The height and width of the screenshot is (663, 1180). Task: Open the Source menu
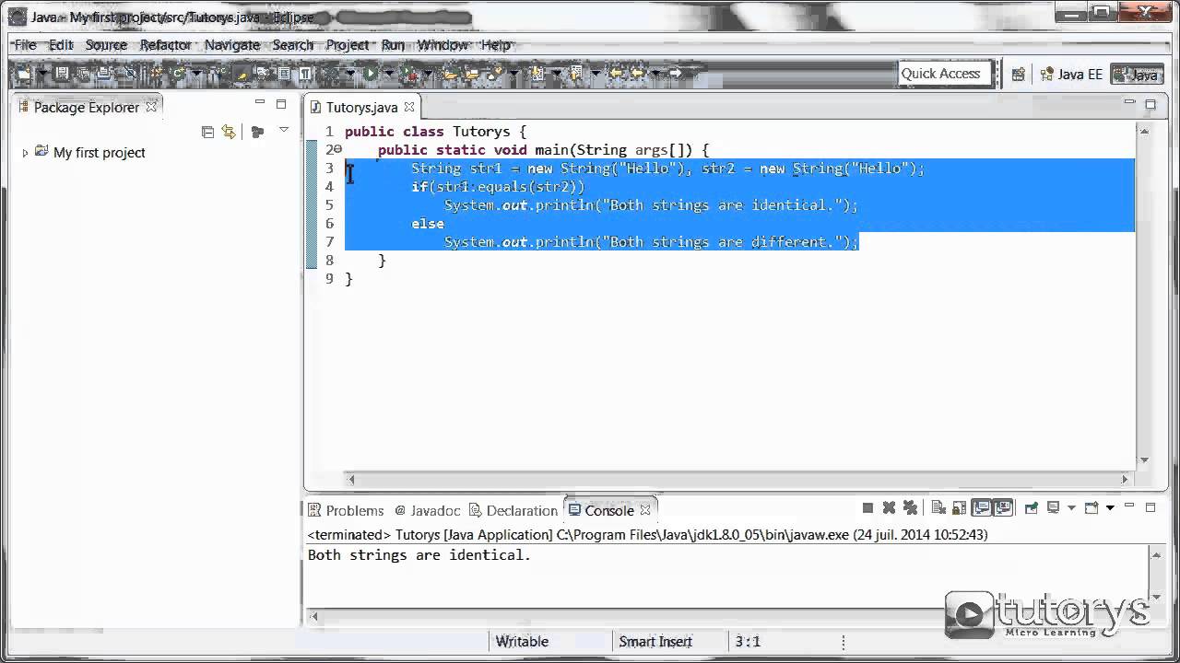coord(106,44)
